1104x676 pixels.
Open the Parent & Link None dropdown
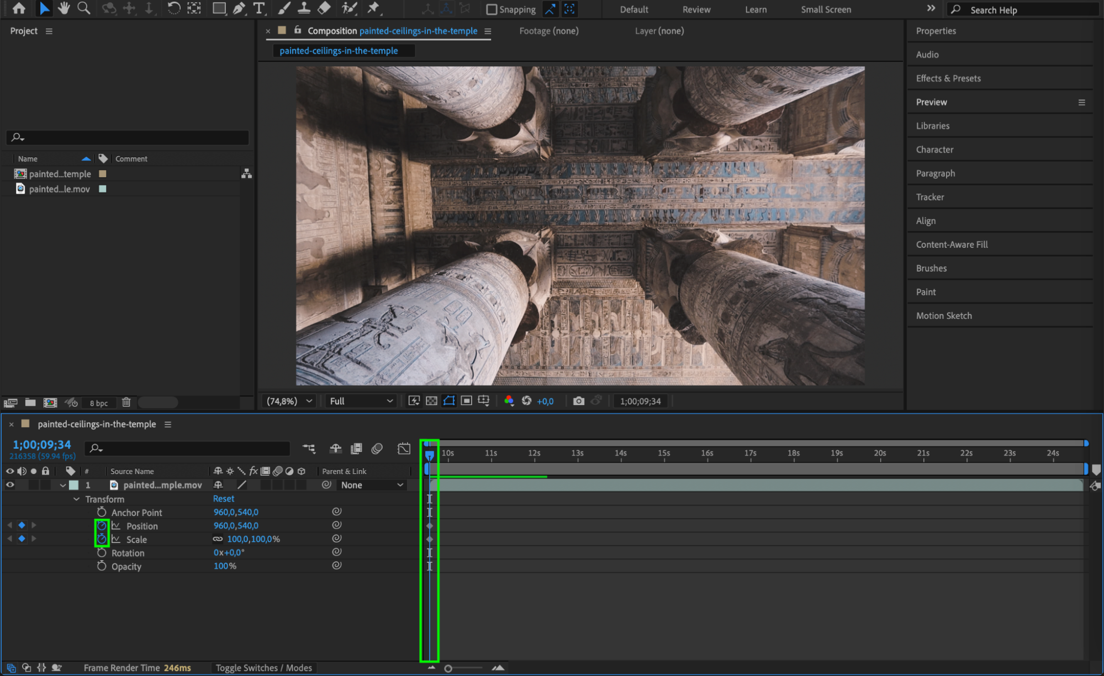(372, 485)
